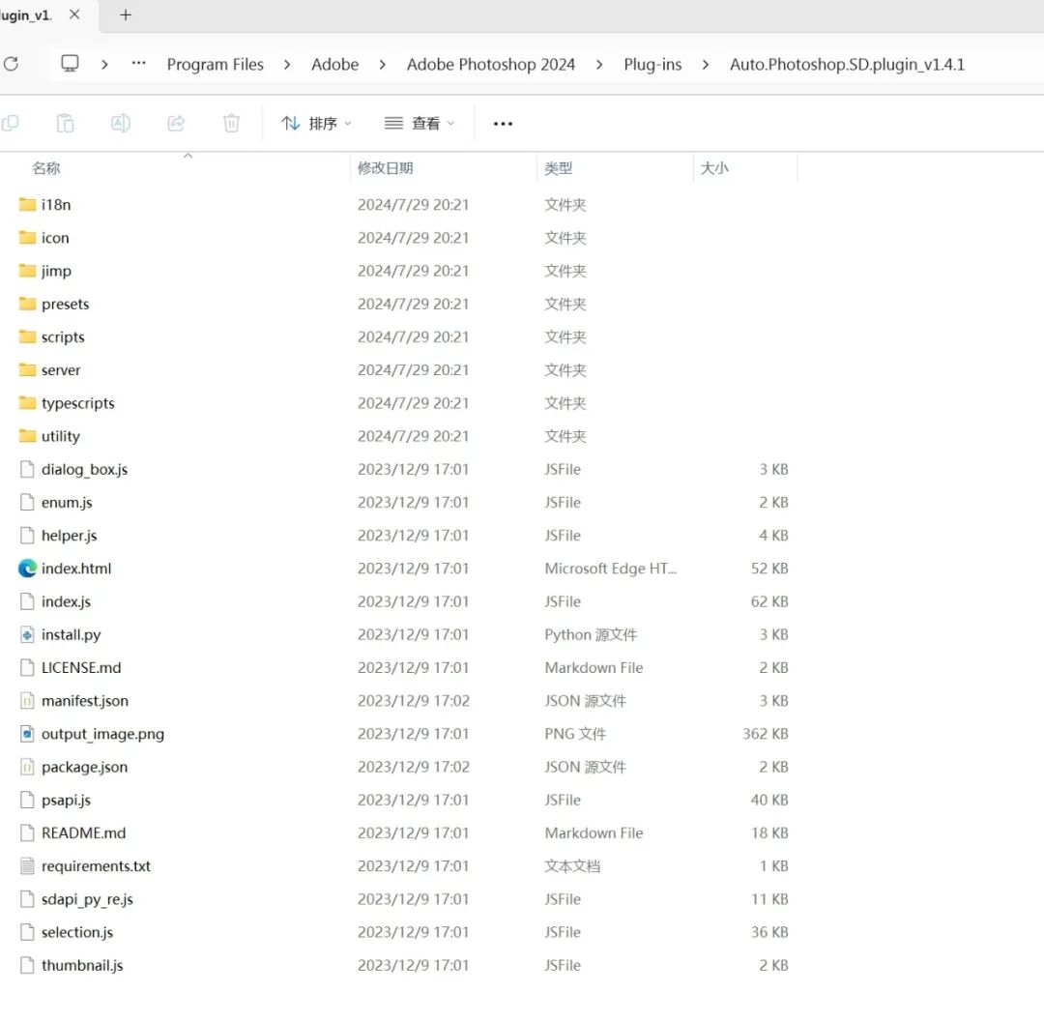The image size is (1044, 1022).
Task: Expand the chevron after Adobe Photoshop 2024
Action: click(x=599, y=65)
